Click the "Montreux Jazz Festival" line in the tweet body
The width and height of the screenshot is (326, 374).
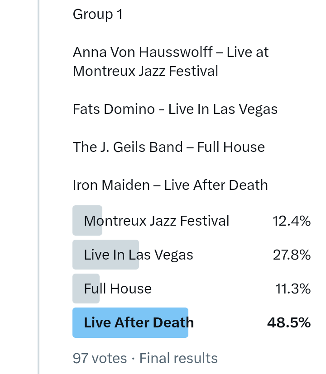tap(145, 71)
